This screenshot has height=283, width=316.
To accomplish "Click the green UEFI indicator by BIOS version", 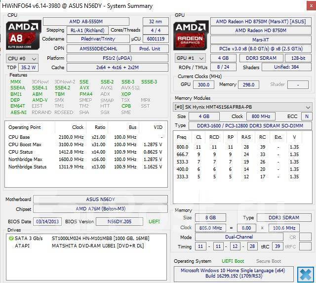I will click(x=155, y=221).
